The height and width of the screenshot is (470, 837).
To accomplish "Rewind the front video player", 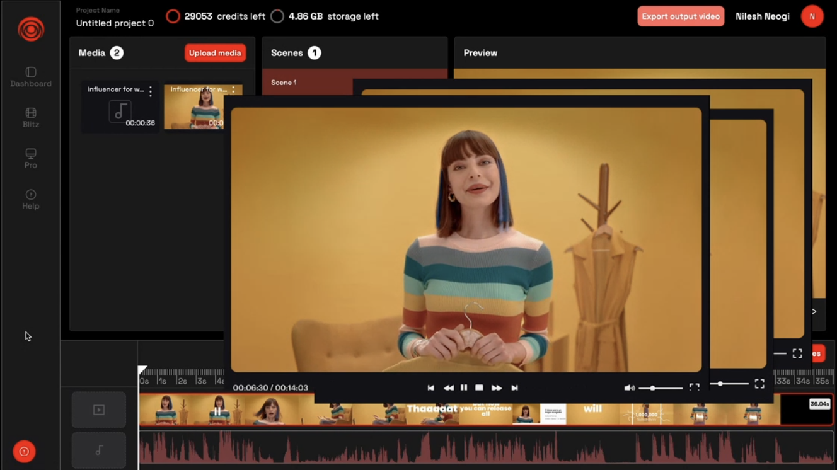I will coord(448,388).
